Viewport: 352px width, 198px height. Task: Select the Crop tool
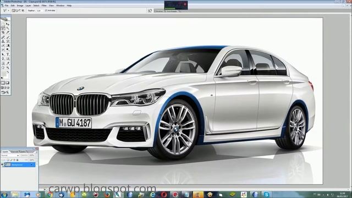3,32
